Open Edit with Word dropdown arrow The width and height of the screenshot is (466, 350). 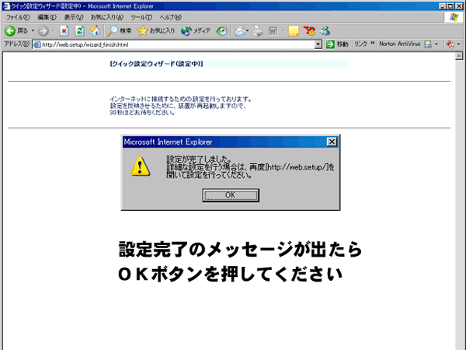tap(283, 30)
